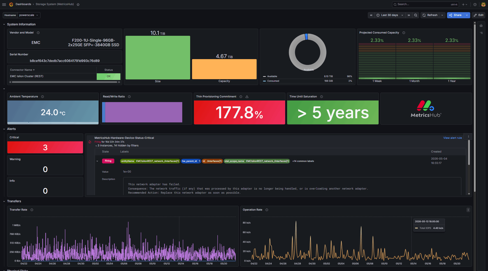The image size is (488, 271).
Task: Open the user avatar profile menu
Action: (483, 4)
